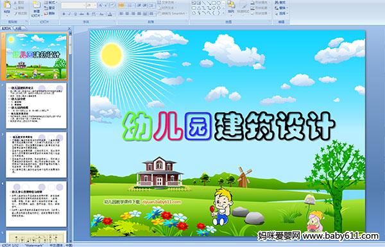Switch to the Outline pane tab
The image size is (385, 247).
coord(19,28)
